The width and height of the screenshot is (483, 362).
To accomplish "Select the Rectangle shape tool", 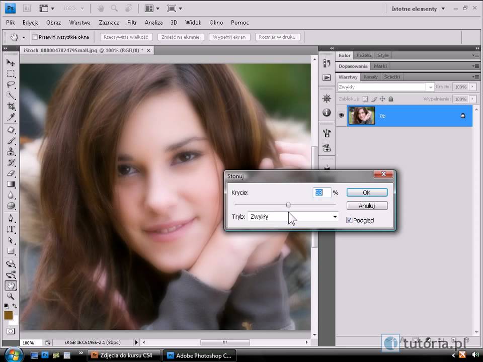I will coord(11,251).
